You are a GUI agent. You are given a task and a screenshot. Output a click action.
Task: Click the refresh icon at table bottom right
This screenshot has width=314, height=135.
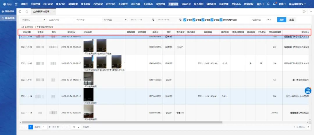coord(308,127)
